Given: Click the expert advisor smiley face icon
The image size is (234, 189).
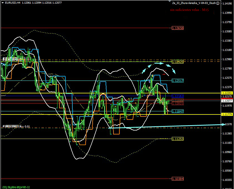Looking at the screenshot, I should click(x=218, y=3).
